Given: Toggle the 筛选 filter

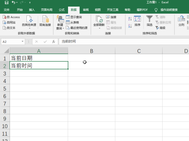Looking at the screenshot, I should 149,21.
